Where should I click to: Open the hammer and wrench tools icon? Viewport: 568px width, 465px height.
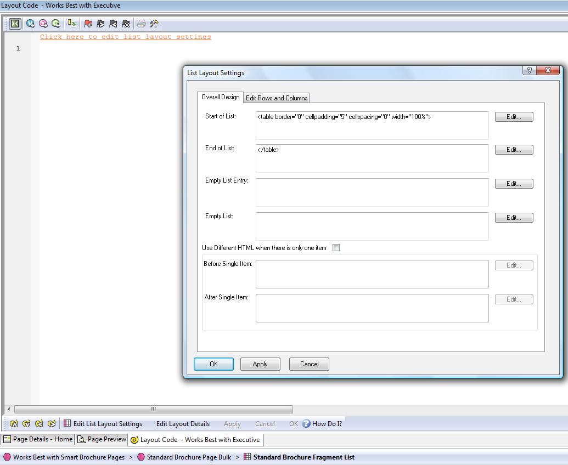pos(154,24)
